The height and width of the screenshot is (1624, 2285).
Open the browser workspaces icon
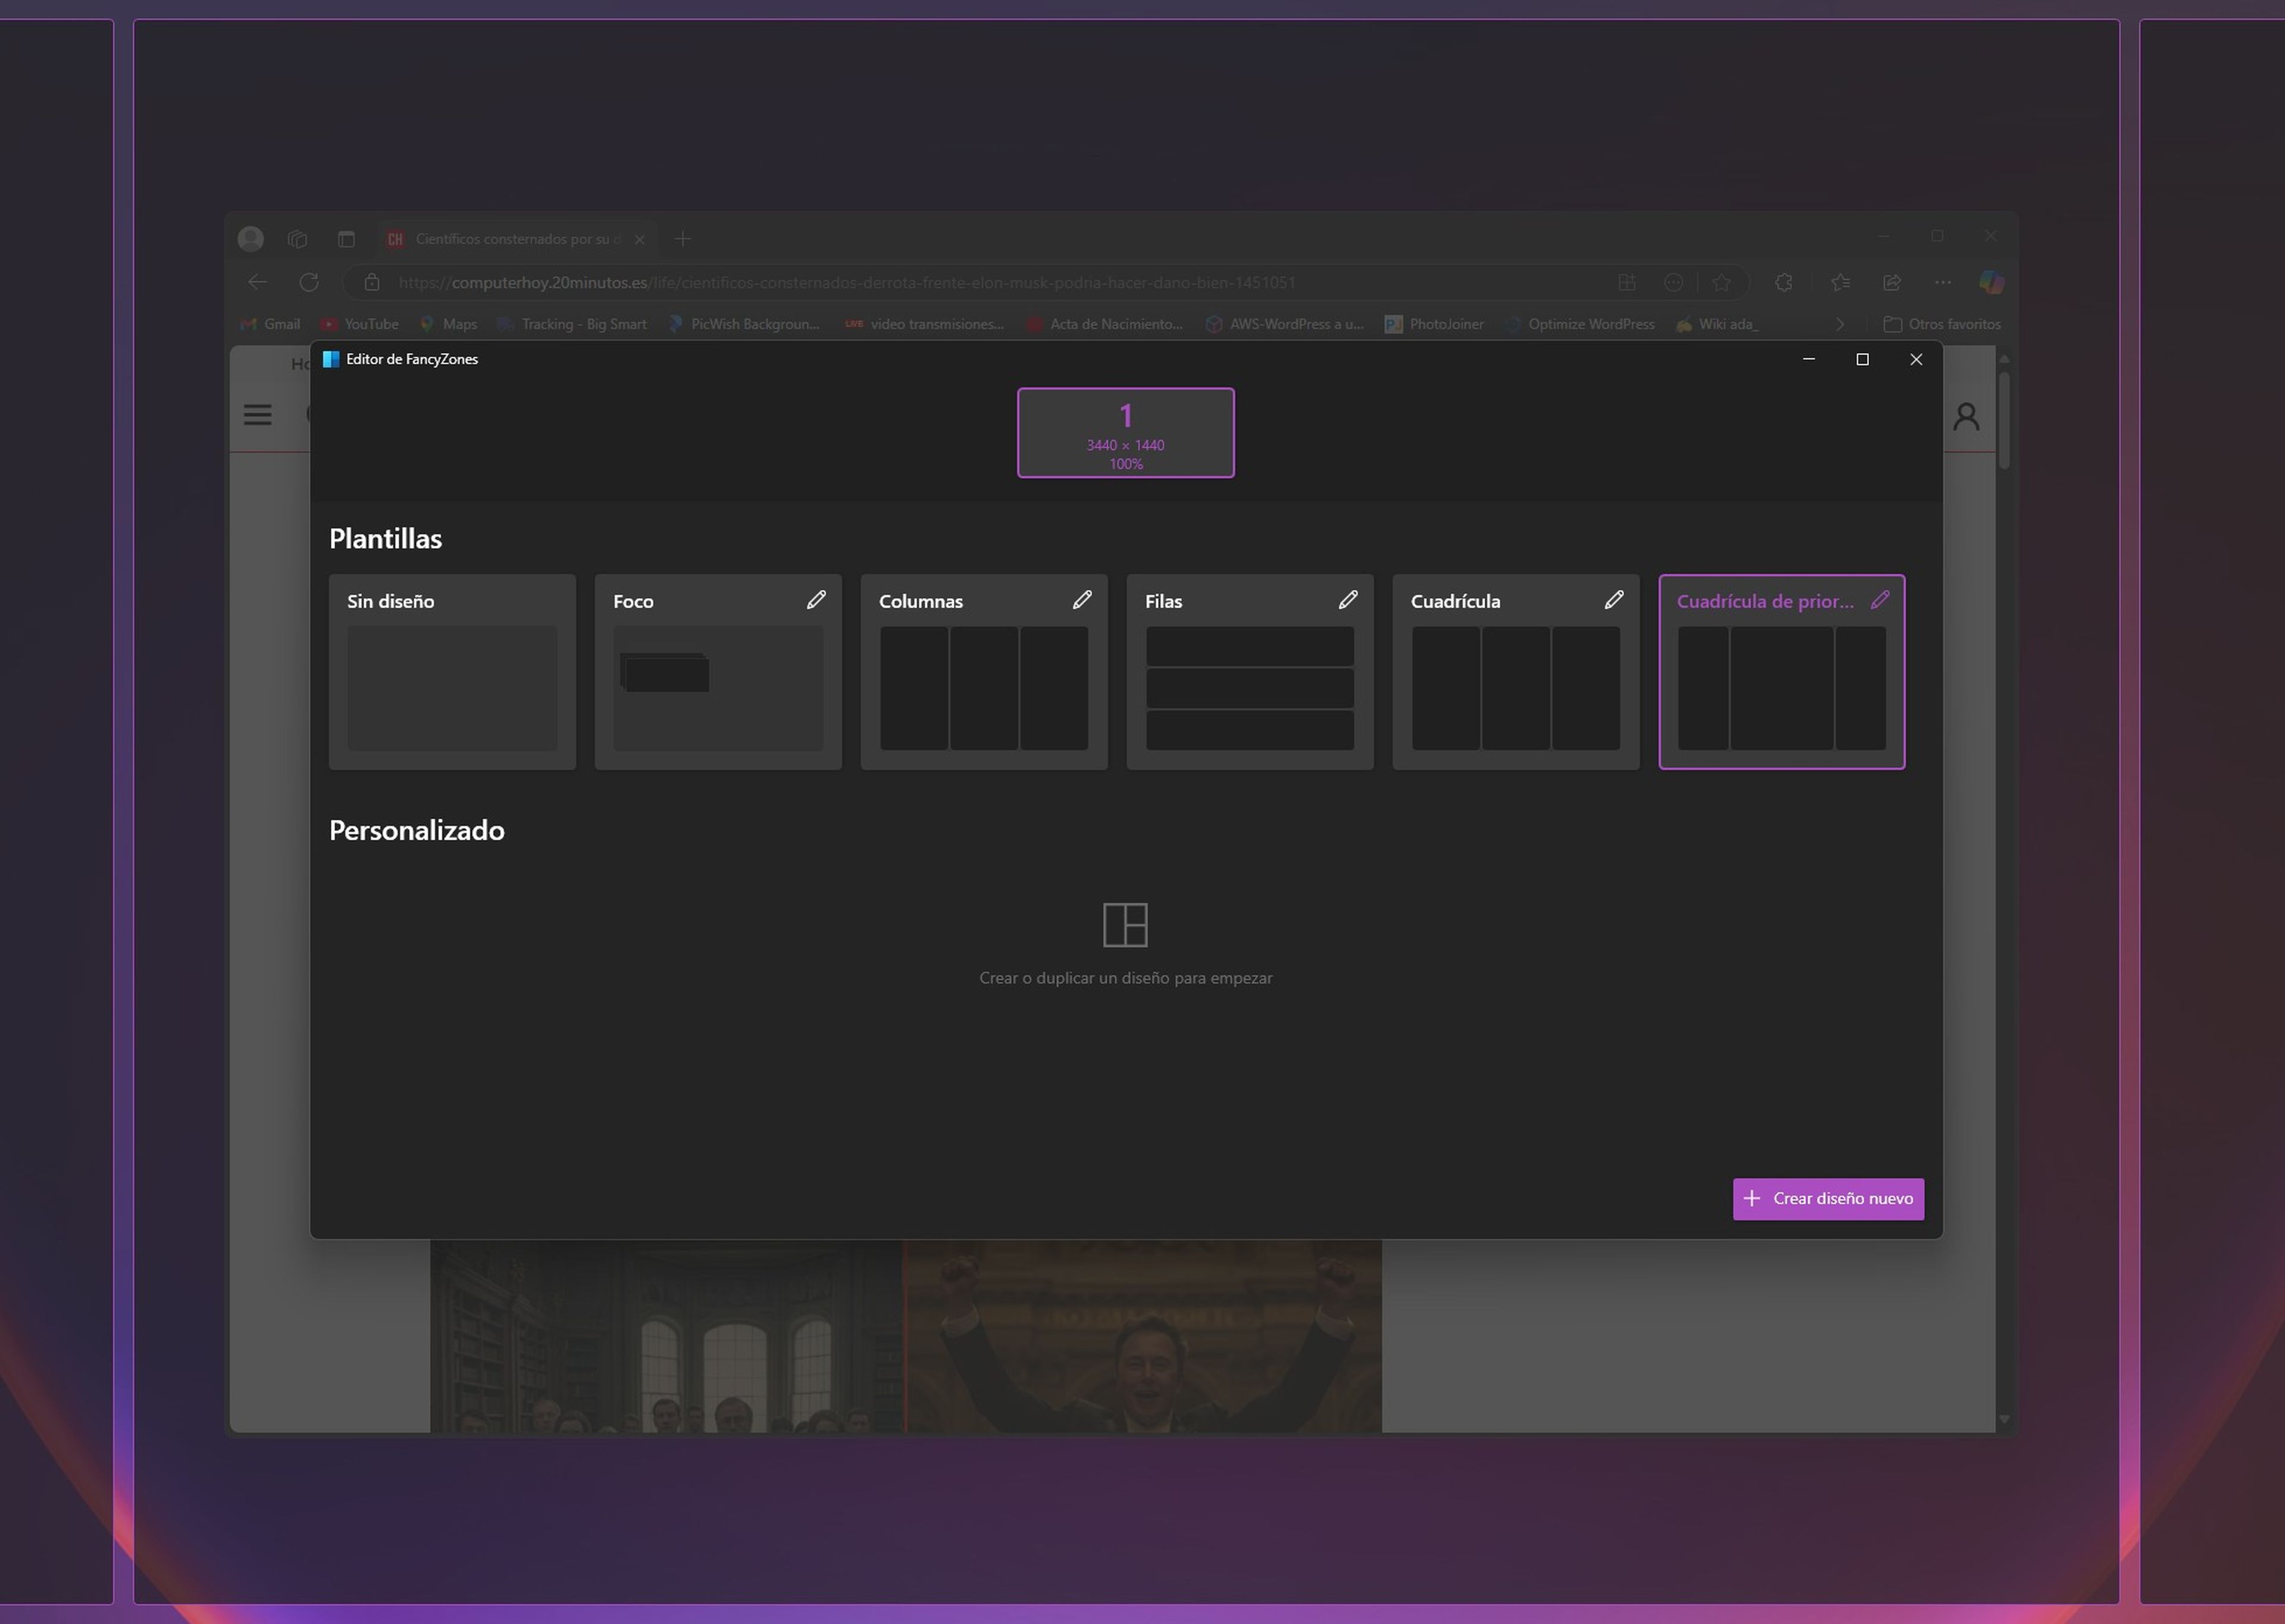click(x=297, y=239)
